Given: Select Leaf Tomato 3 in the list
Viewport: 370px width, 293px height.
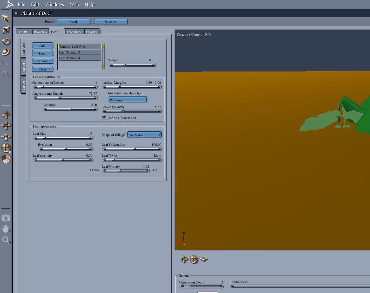Looking at the screenshot, I should [x=80, y=52].
